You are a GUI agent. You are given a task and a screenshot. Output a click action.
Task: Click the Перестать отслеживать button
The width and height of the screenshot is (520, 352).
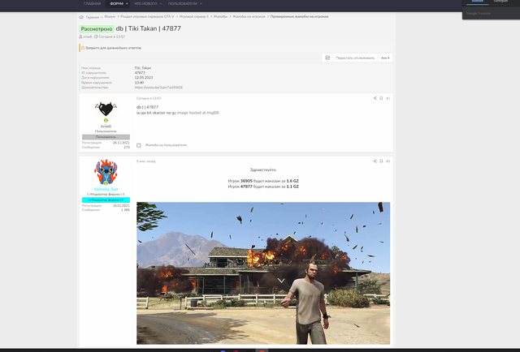tap(355, 58)
